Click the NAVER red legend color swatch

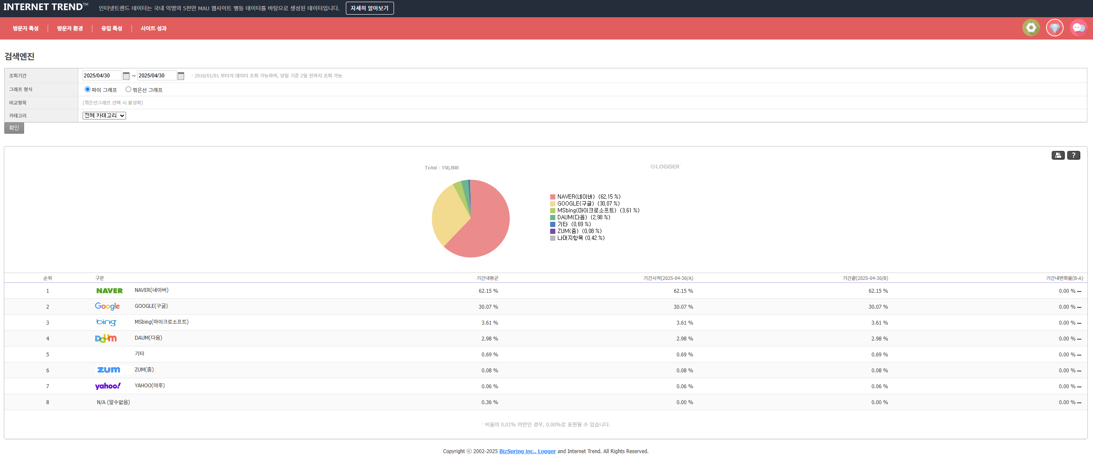[553, 197]
